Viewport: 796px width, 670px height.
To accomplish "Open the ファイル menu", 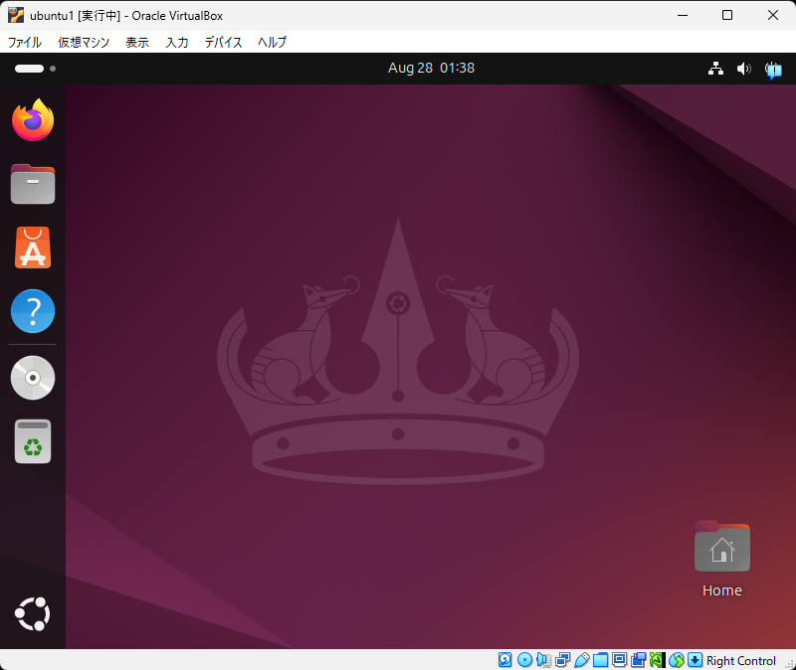I will (24, 42).
